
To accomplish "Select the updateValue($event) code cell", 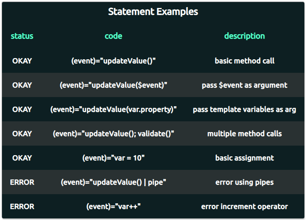I will 114,85.
